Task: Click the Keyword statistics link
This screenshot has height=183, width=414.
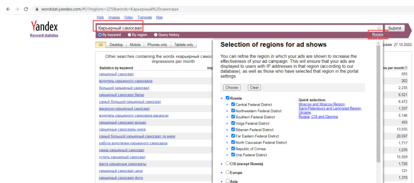Action: [x=44, y=36]
